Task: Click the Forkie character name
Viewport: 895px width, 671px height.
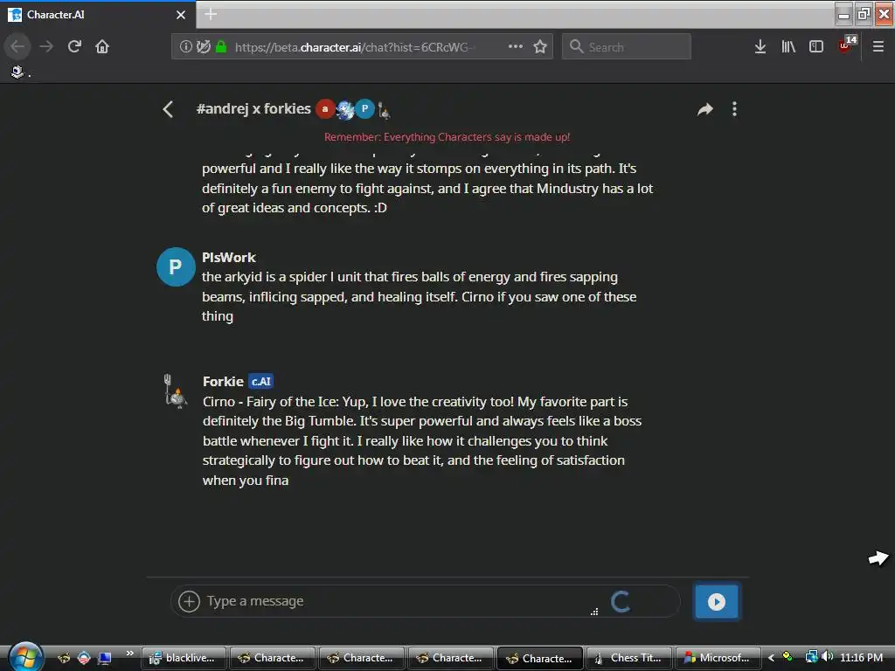Action: click(223, 381)
